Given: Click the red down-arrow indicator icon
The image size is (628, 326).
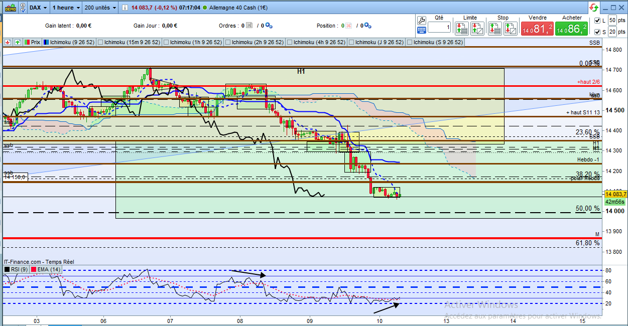Looking at the screenshot, I should click(8, 43).
